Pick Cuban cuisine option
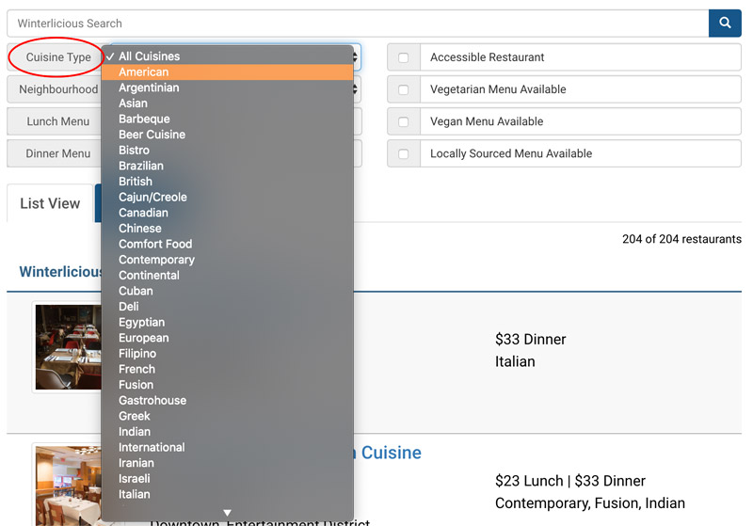 tap(228, 291)
